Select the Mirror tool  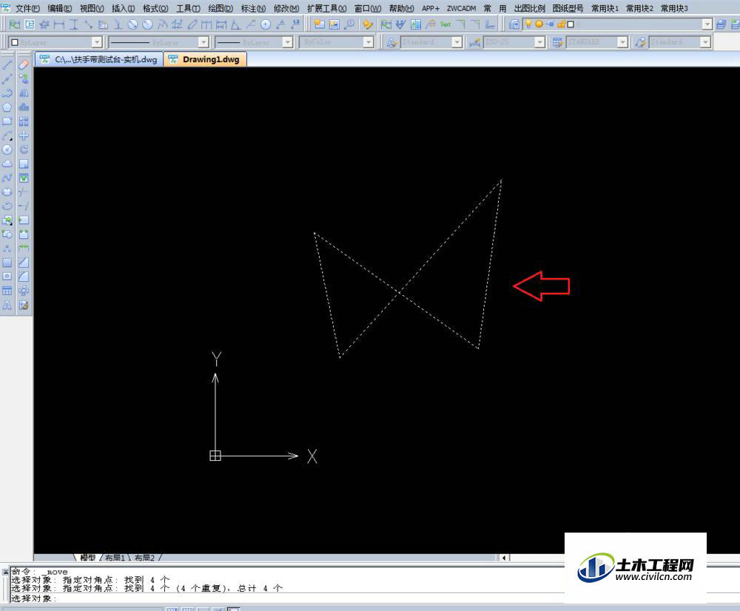point(24,93)
